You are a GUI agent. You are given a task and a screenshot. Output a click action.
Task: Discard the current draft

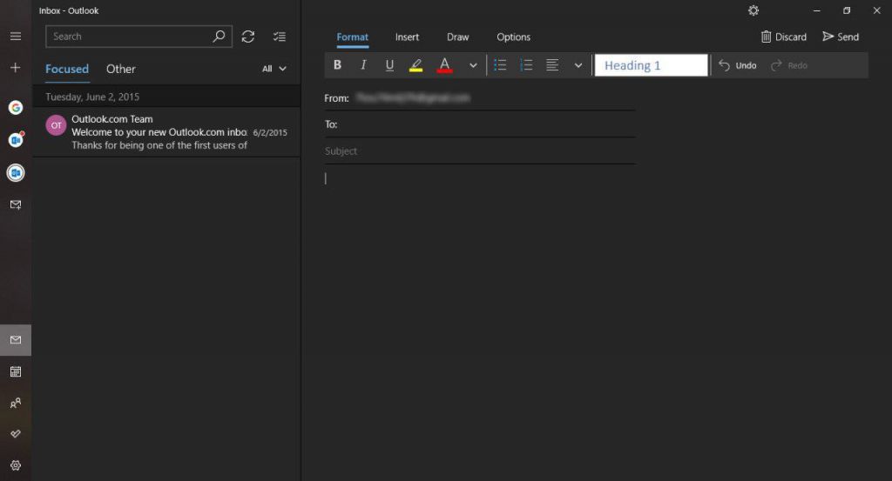tap(783, 37)
